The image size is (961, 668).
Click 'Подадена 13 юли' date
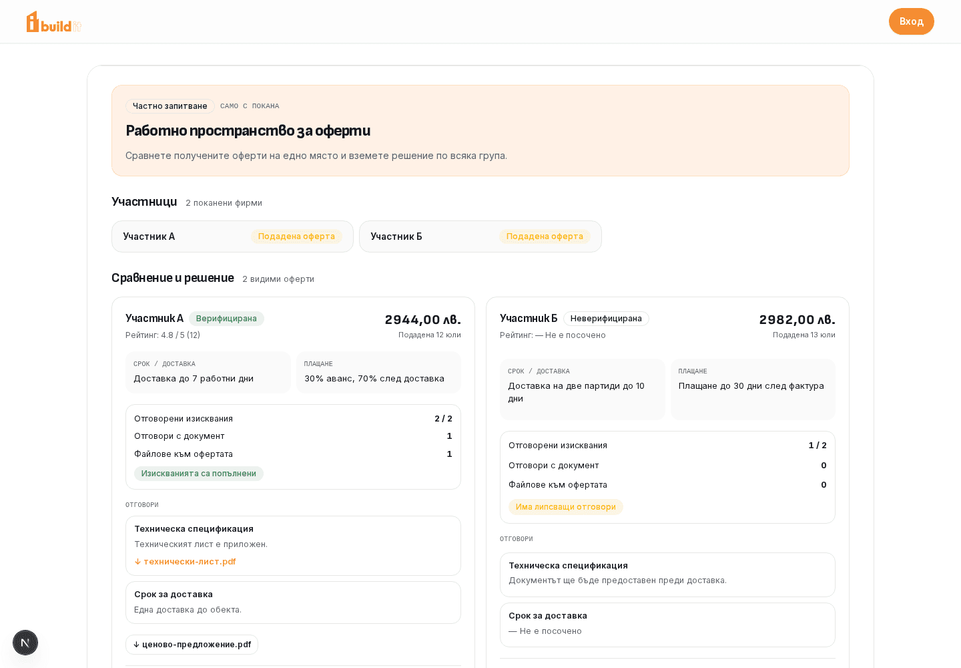[x=804, y=335]
